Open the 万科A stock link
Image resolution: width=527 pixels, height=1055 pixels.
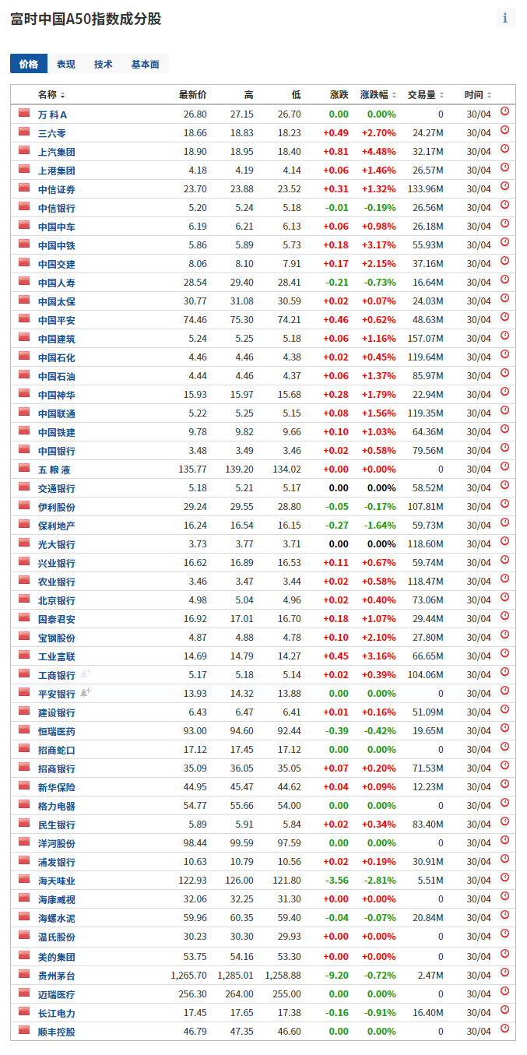pos(53,114)
